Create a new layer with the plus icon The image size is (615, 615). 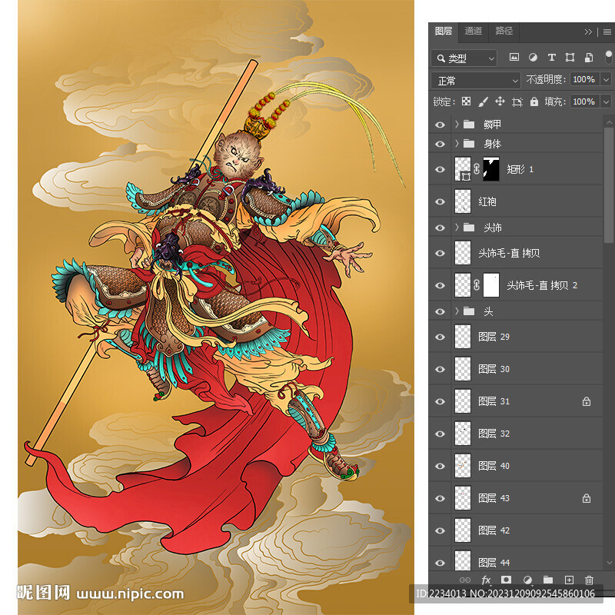tap(569, 580)
